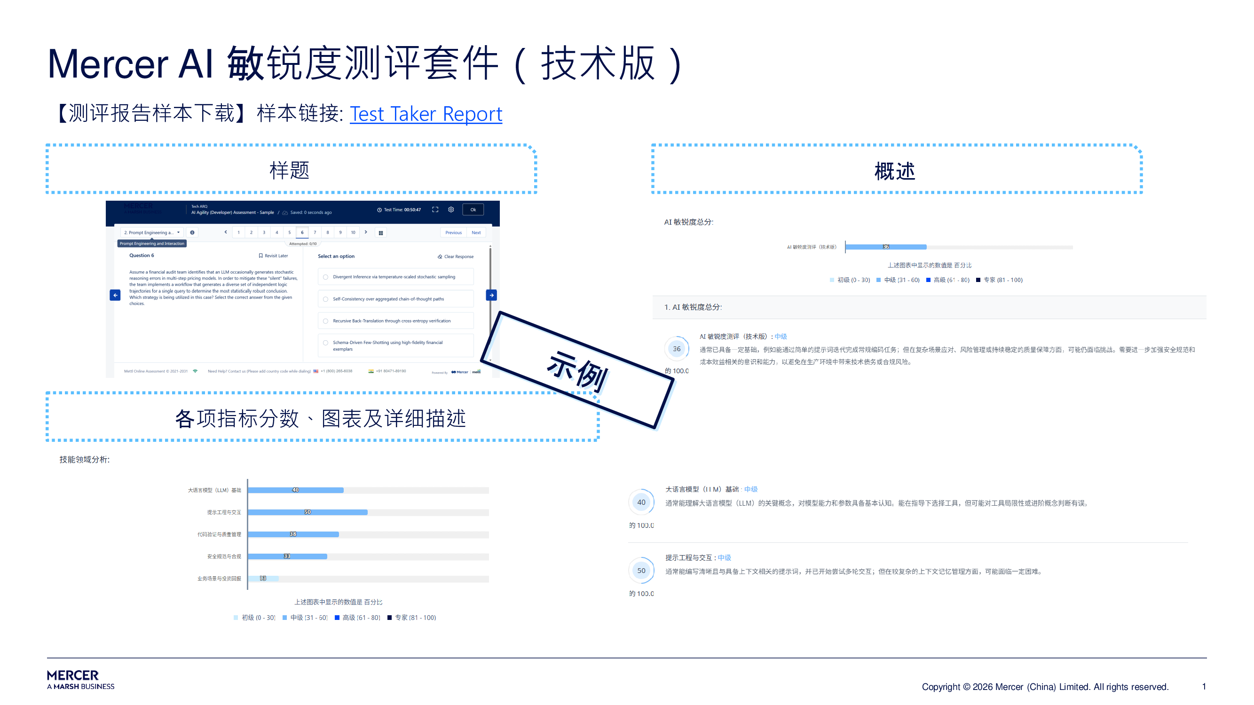
Task: Click the Mercer logo beside Powered By
Action: (x=459, y=372)
